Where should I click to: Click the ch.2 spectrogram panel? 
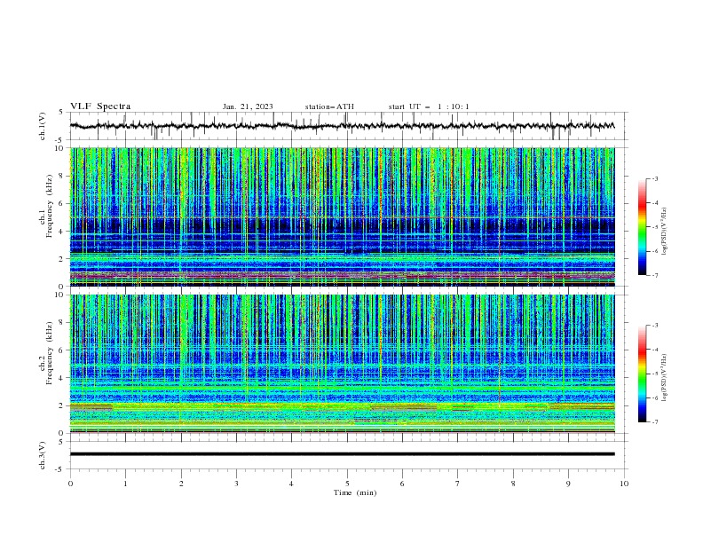click(342, 364)
